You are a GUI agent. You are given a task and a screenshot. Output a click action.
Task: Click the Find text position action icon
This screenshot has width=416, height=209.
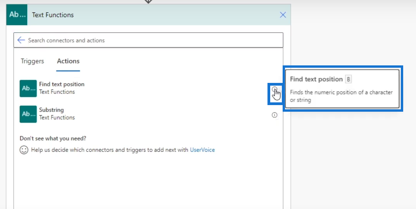click(x=28, y=88)
